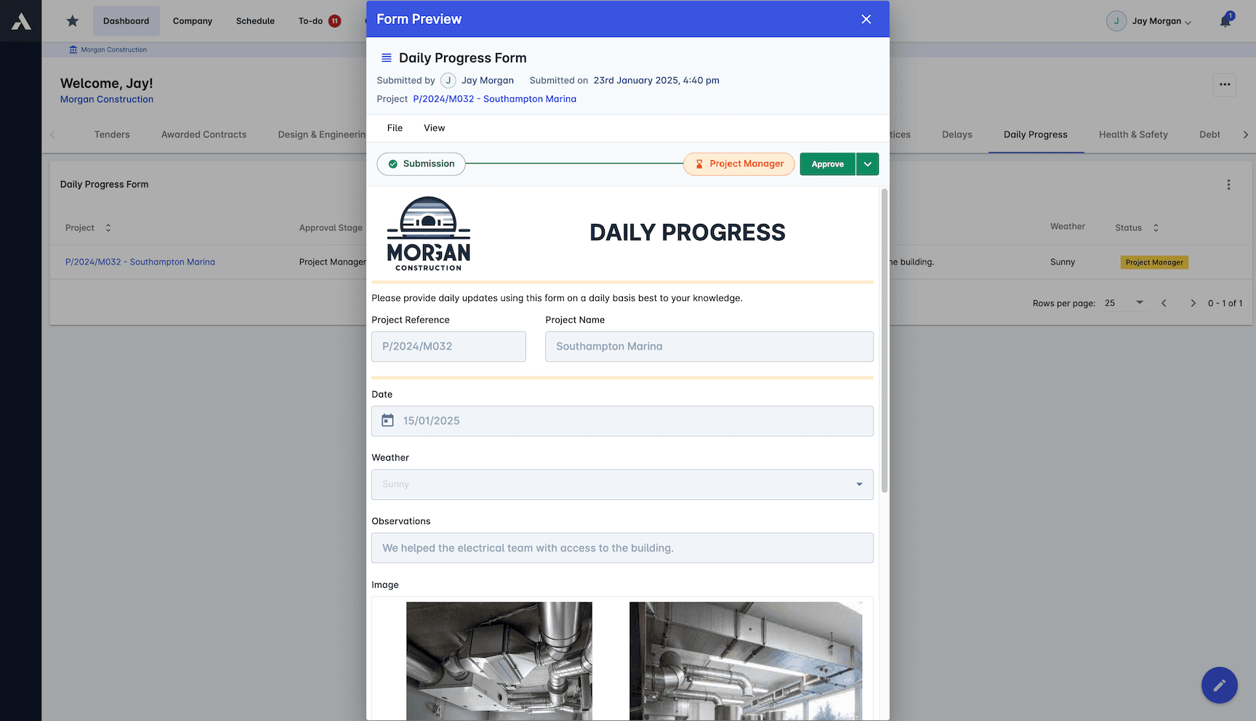Viewport: 1256px width, 721px height.
Task: Open the notifications bell icon
Action: tap(1225, 20)
